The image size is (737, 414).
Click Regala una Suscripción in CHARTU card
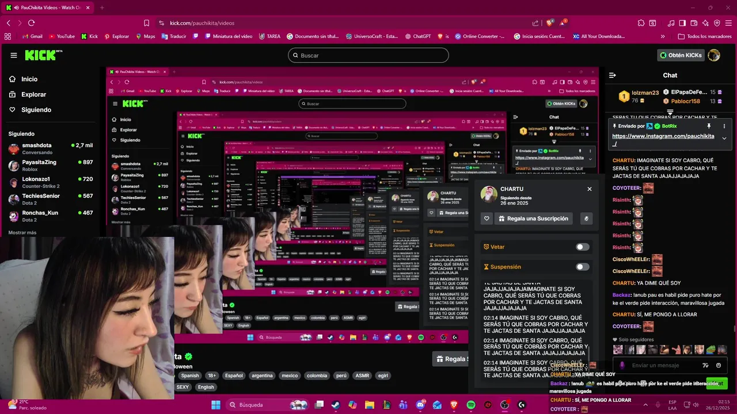coord(533,218)
